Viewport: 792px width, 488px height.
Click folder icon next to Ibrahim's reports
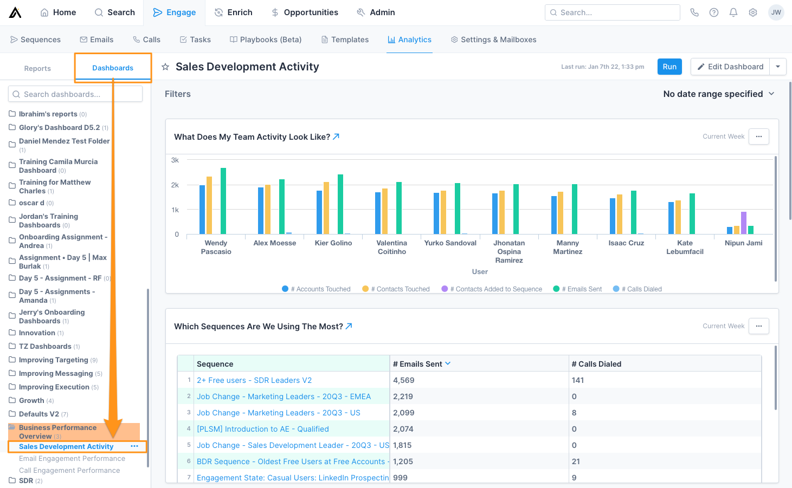[x=12, y=114]
